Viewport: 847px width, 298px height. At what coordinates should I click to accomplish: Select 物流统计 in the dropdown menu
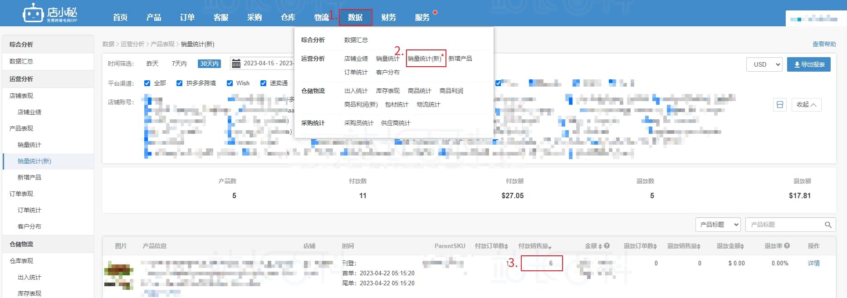[x=429, y=104]
